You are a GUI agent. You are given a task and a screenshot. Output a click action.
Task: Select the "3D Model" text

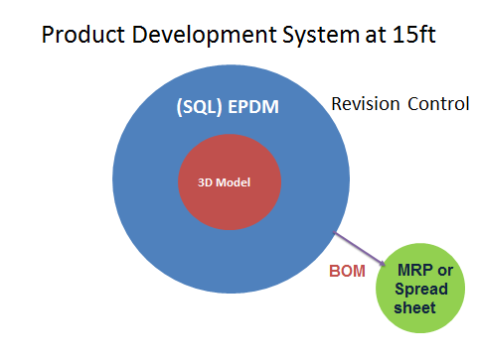224,182
